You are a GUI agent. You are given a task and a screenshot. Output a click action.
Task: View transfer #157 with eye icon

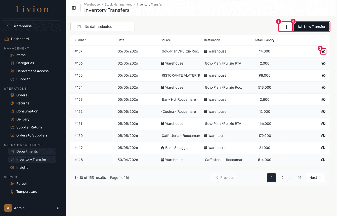pyautogui.click(x=323, y=51)
